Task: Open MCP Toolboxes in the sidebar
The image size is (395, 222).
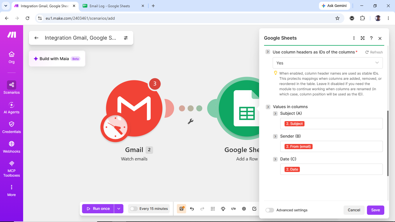Action: point(12,169)
